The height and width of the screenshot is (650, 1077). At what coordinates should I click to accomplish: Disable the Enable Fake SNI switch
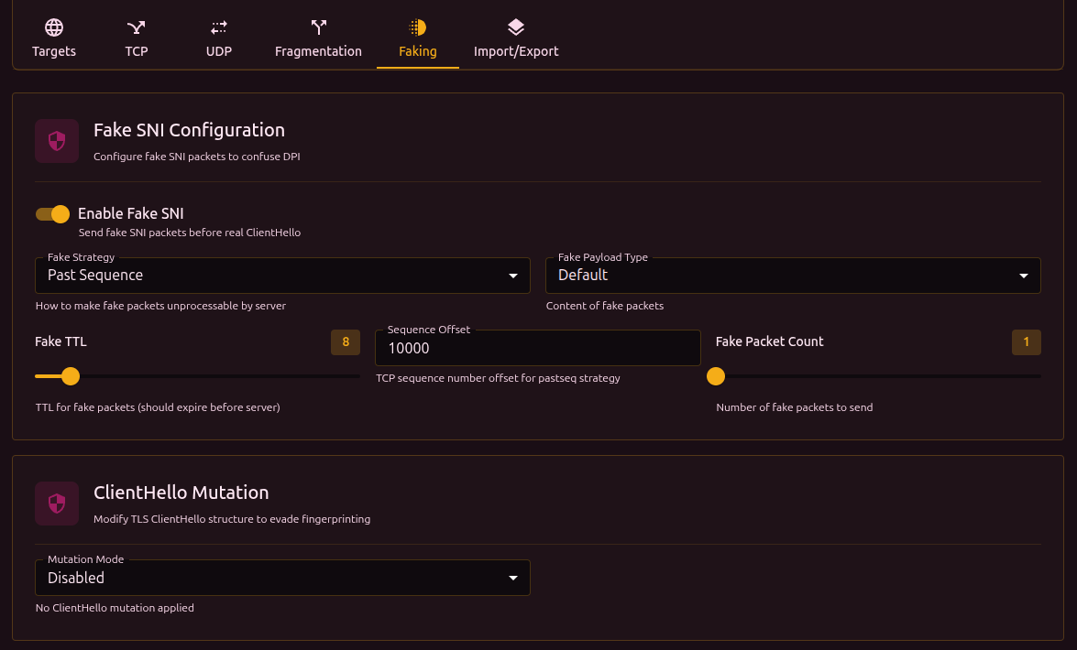53,214
